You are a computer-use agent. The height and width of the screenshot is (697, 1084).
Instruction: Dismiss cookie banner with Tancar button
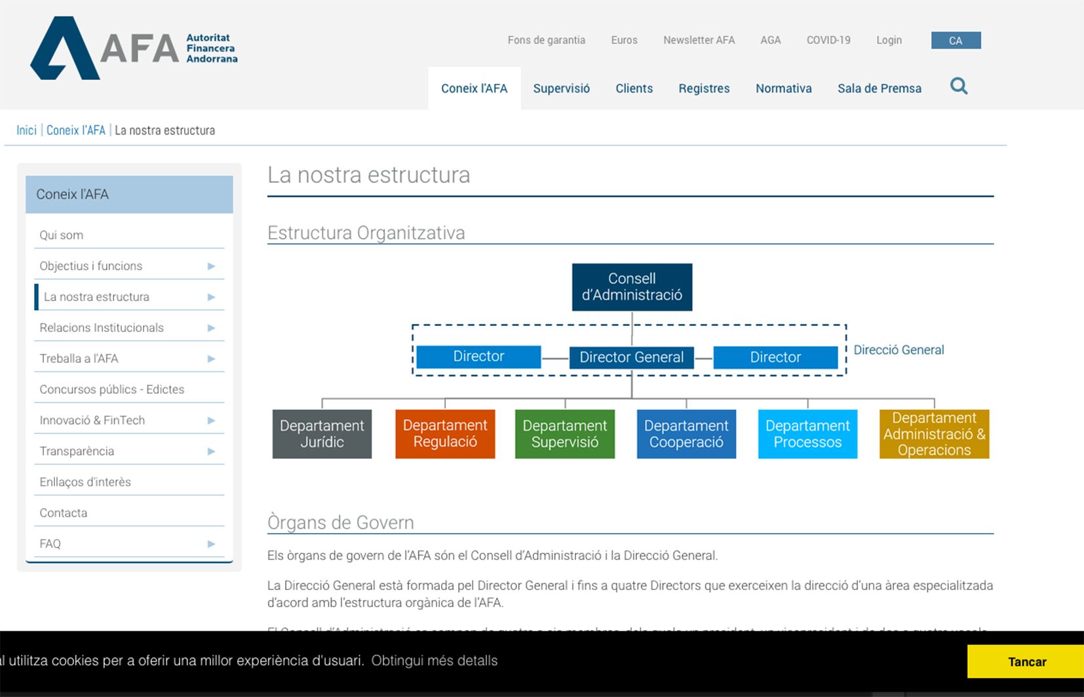click(x=1026, y=662)
